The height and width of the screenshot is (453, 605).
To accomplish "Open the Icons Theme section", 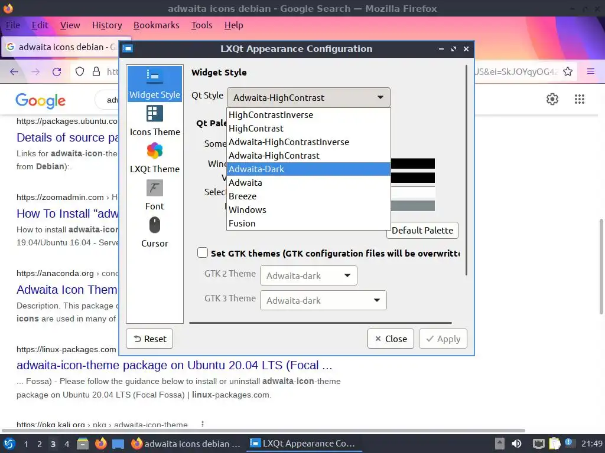I will coord(155,121).
